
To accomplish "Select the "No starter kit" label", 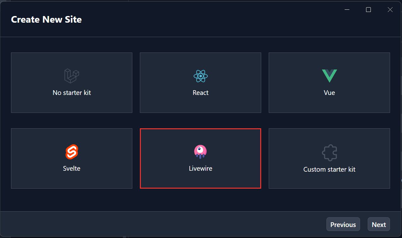I will pos(72,93).
